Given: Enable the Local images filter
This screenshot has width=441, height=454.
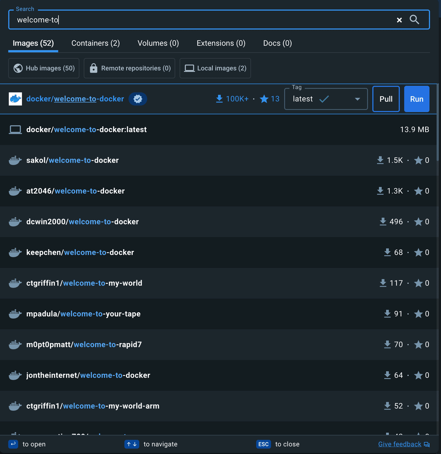Looking at the screenshot, I should (x=215, y=68).
